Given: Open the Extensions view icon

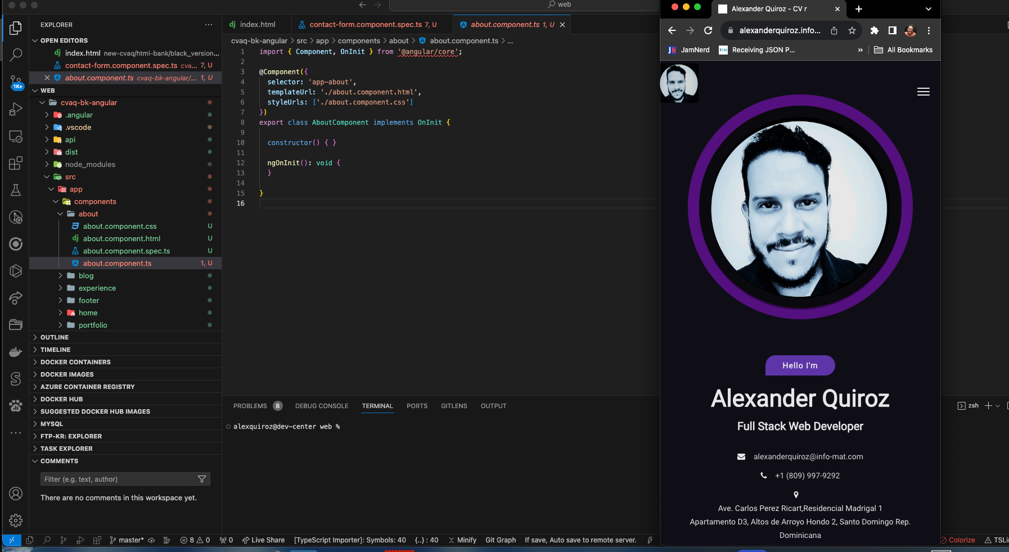Looking at the screenshot, I should pyautogui.click(x=16, y=163).
